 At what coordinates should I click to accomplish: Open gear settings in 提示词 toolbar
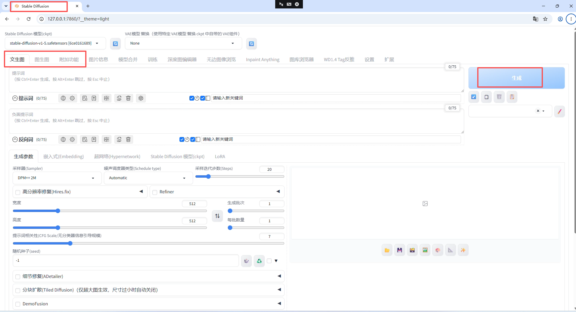pos(72,98)
